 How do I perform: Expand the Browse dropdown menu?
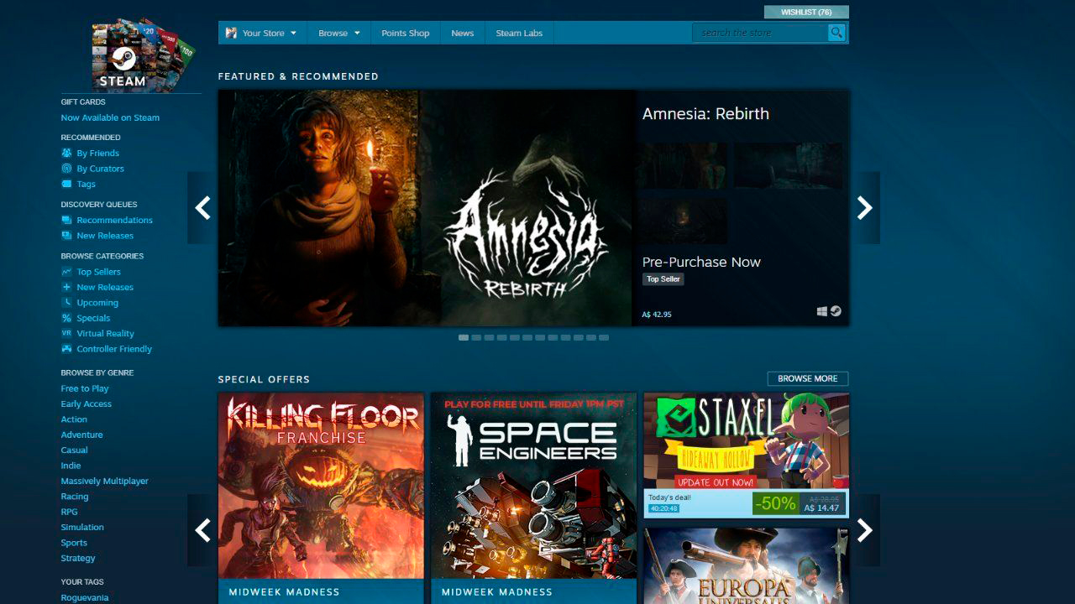338,34
